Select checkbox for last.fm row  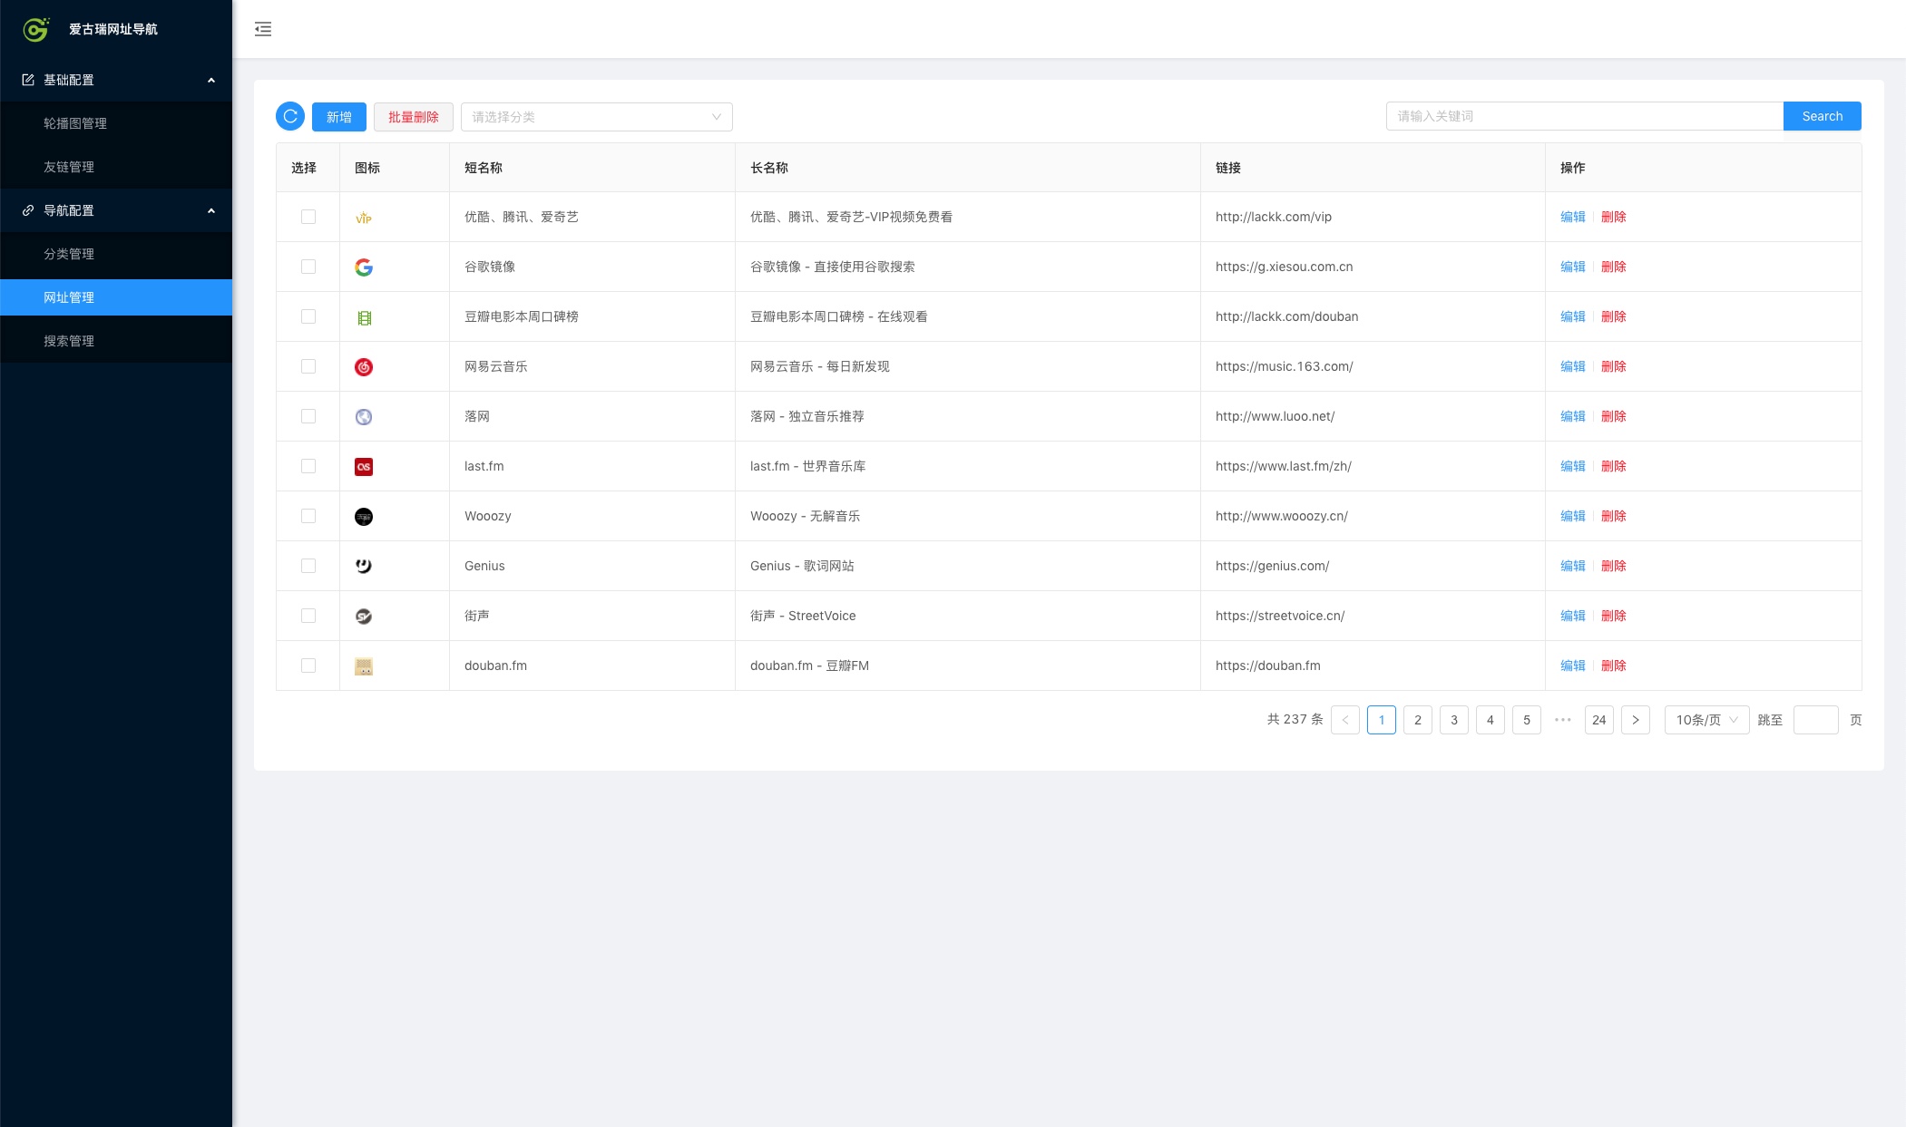tap(308, 466)
